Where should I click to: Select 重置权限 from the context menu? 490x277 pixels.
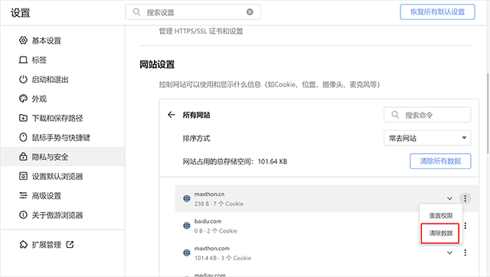point(441,216)
